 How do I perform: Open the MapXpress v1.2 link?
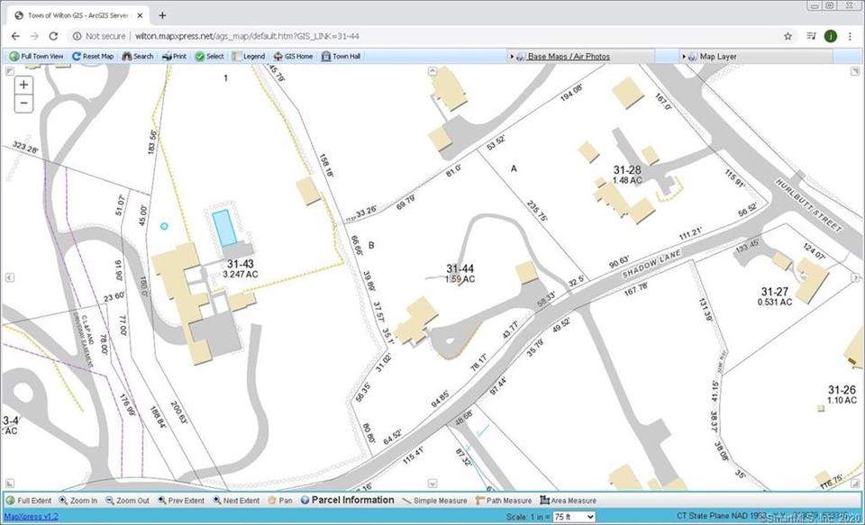(31, 517)
